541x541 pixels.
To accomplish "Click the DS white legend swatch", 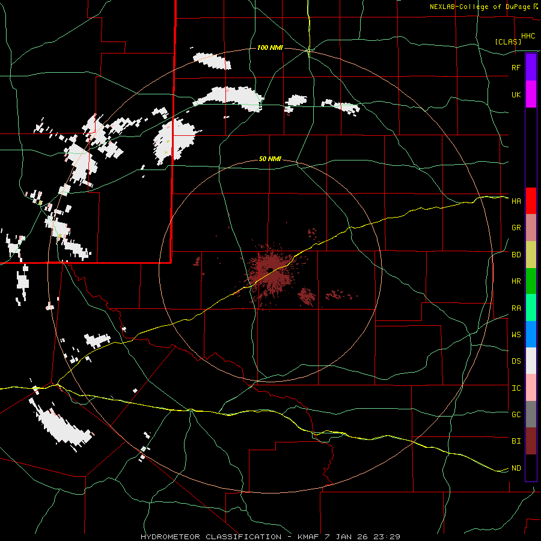I will tap(531, 361).
